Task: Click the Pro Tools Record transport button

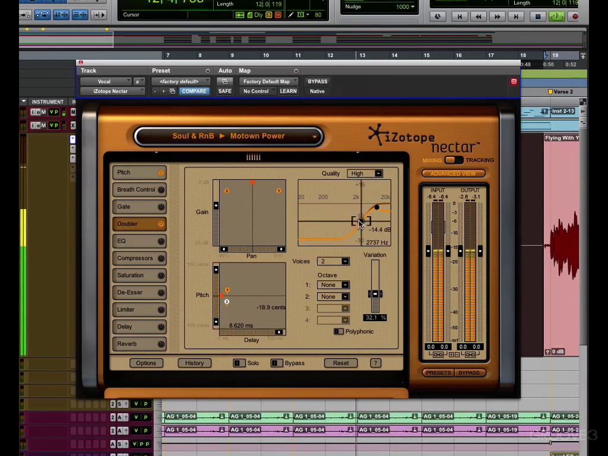Action: point(575,16)
